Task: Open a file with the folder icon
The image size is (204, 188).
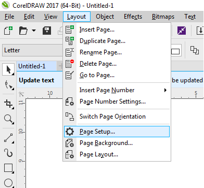Action: tap(23, 31)
